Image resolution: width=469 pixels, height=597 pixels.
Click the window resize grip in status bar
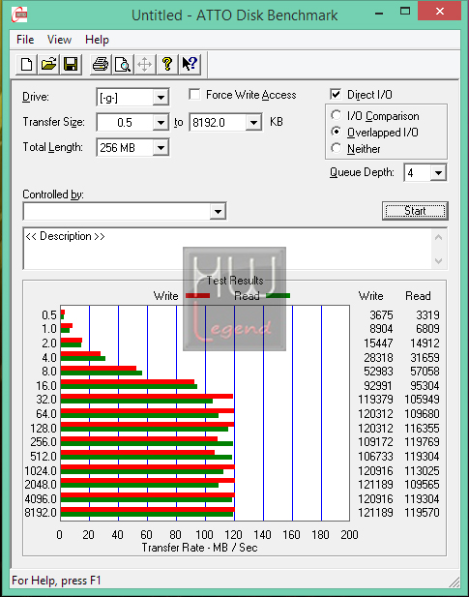tap(454, 582)
